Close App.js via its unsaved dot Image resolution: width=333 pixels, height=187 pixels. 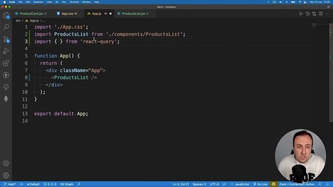[x=110, y=14]
